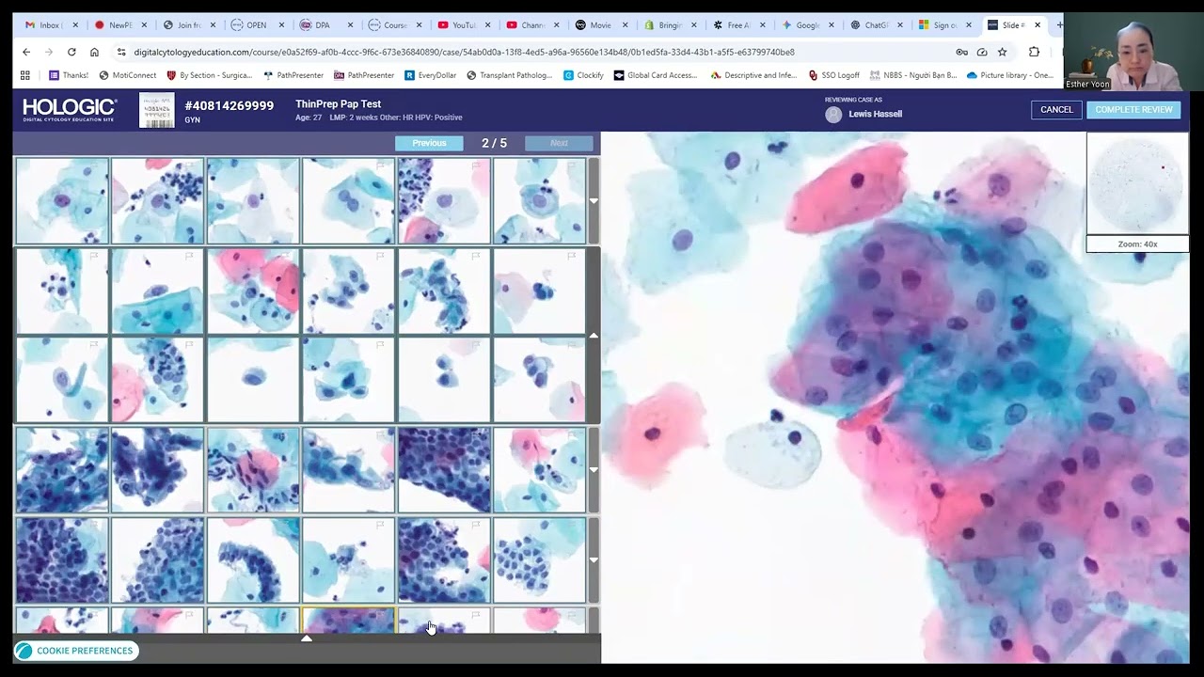
Task: Flag the first thumbnail of the second gallery row
Action: click(x=94, y=255)
